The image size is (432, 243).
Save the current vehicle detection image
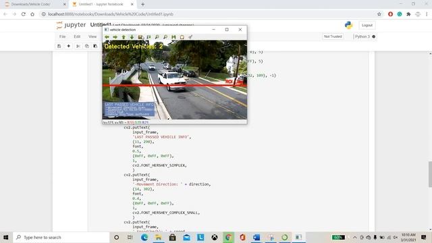[173, 37]
